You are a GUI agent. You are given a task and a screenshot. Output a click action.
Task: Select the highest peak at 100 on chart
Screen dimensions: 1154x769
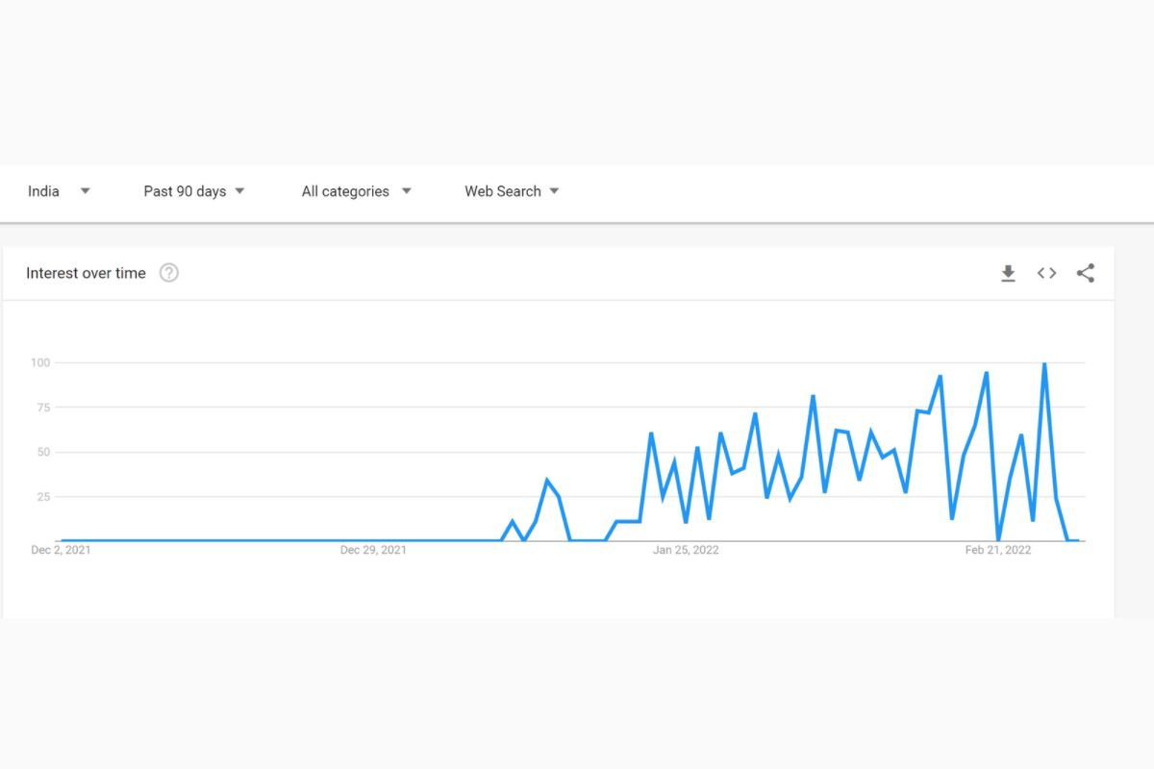(x=1044, y=364)
